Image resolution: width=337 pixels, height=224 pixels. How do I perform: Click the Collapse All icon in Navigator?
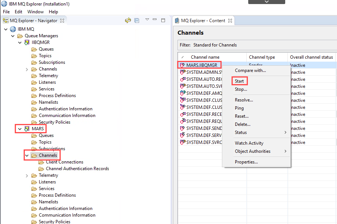click(x=137, y=21)
